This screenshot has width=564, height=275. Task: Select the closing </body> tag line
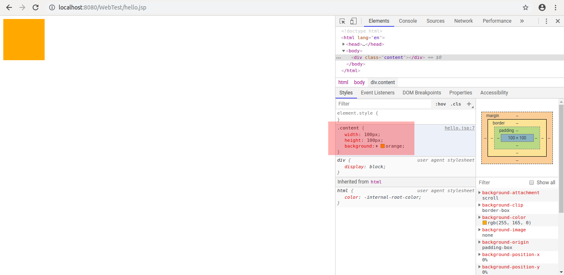click(356, 64)
